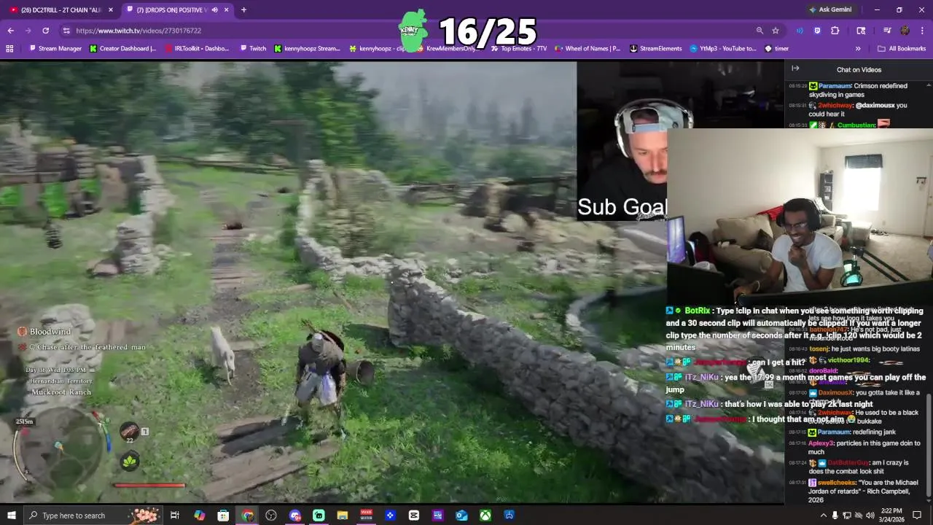This screenshot has height=525, width=933.
Task: Open the All Bookmarks folder
Action: tap(902, 49)
